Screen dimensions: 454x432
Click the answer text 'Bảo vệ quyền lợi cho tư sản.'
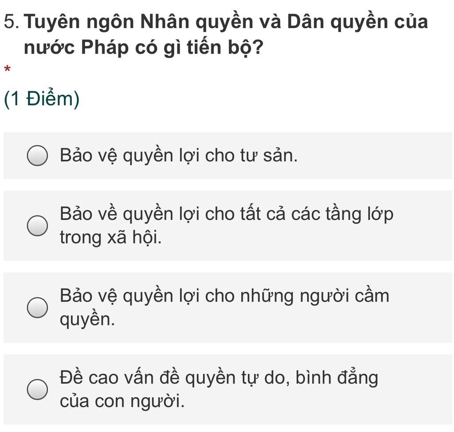179,156
